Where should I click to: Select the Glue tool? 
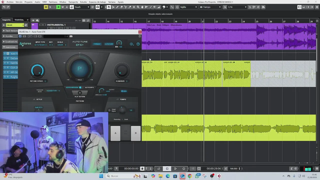[130, 7]
